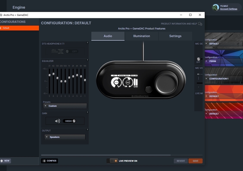Click the YILMAZ account avatar
Viewport: 243px width, 171px height.
216,7
